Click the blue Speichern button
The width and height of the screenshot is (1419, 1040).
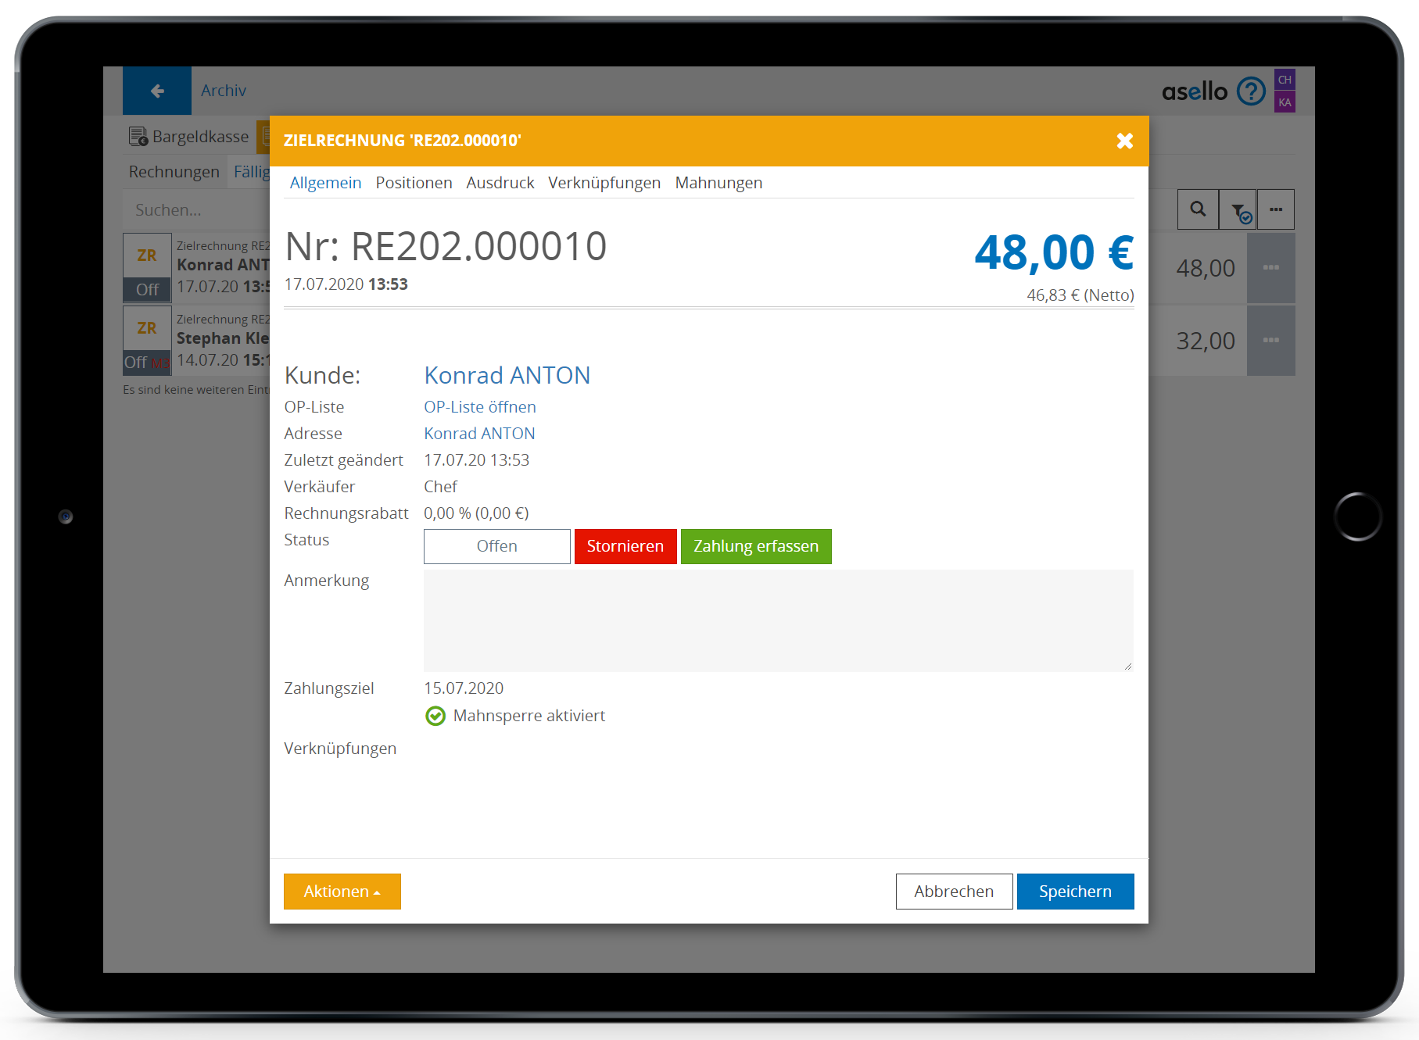pos(1074,892)
